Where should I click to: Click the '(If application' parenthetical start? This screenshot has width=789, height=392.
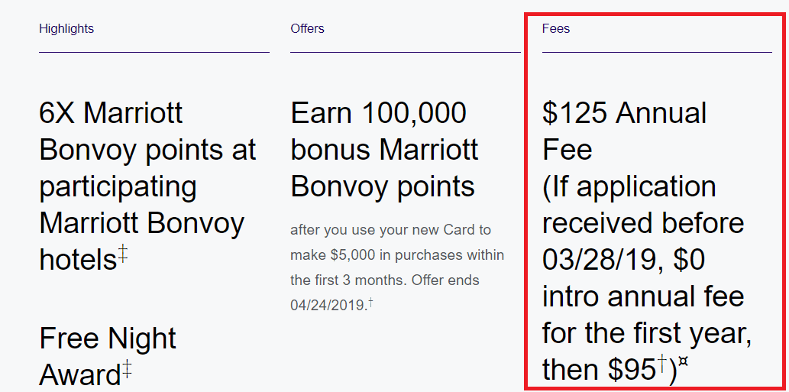coord(629,186)
